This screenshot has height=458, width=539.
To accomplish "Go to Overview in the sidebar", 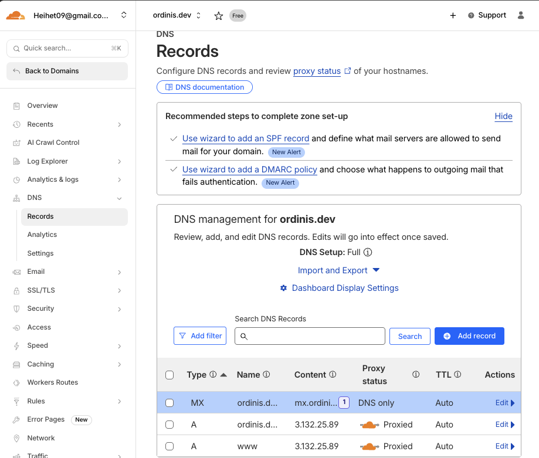I will tap(42, 106).
